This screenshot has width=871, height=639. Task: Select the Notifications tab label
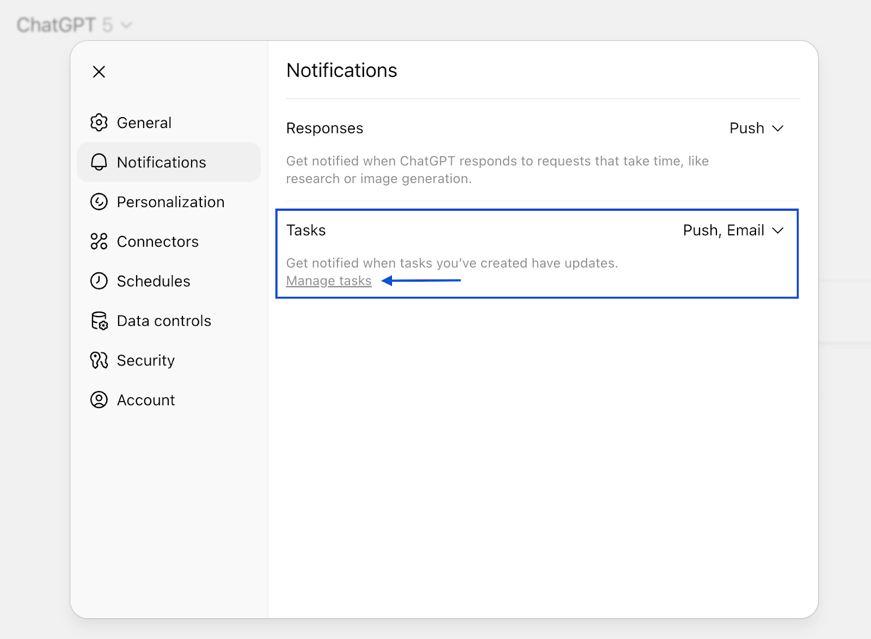coord(162,162)
